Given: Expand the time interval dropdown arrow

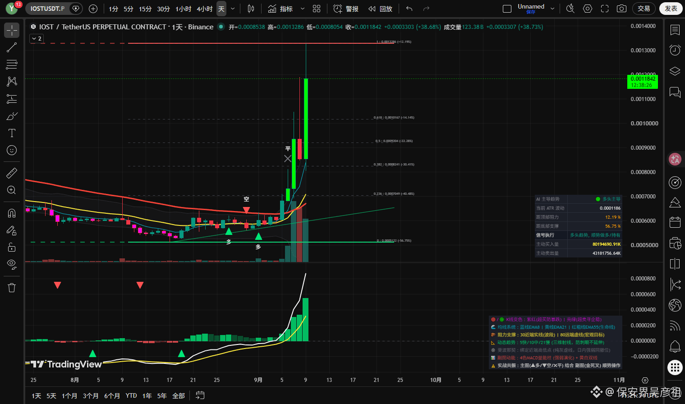Looking at the screenshot, I should click(233, 9).
